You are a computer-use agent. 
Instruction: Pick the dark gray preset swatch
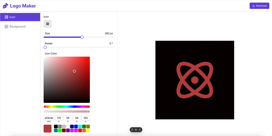60,126
